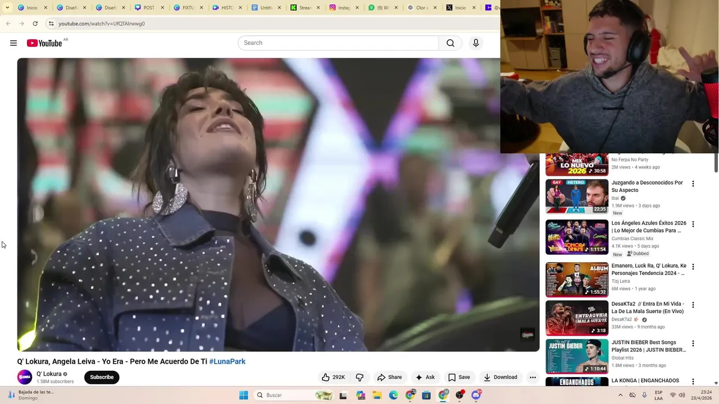The image size is (719, 404).
Task: Open Microsoft Store from taskbar
Action: [426, 395]
